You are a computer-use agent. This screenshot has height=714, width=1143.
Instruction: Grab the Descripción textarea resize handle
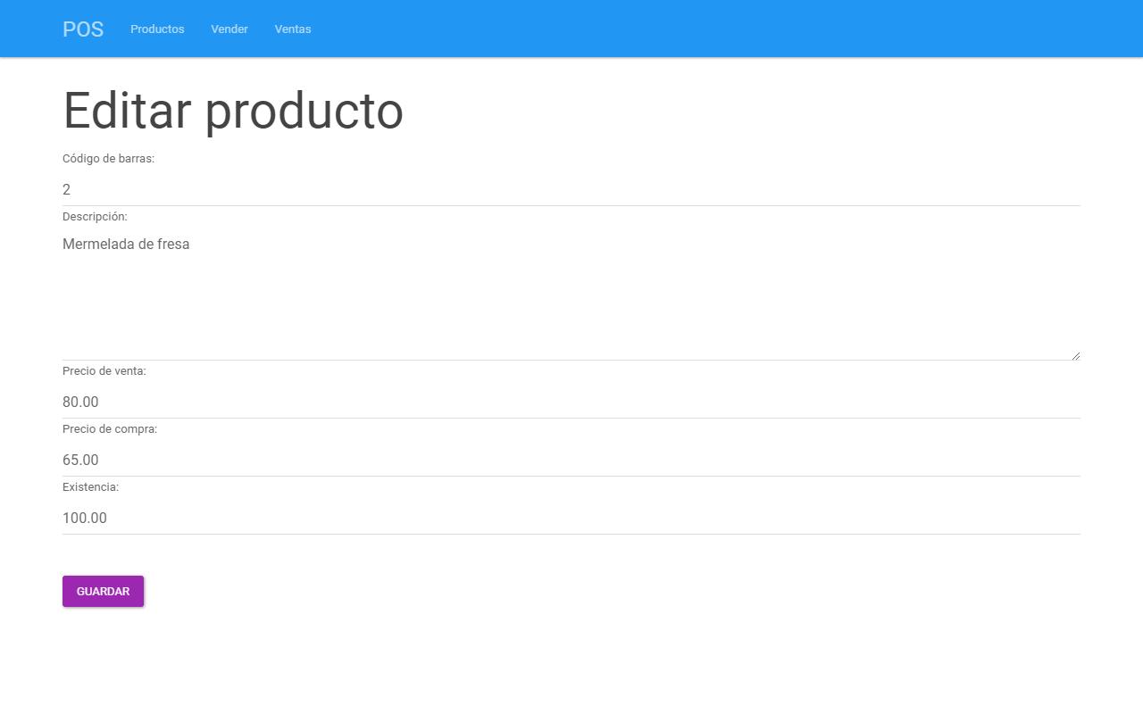(x=1075, y=355)
